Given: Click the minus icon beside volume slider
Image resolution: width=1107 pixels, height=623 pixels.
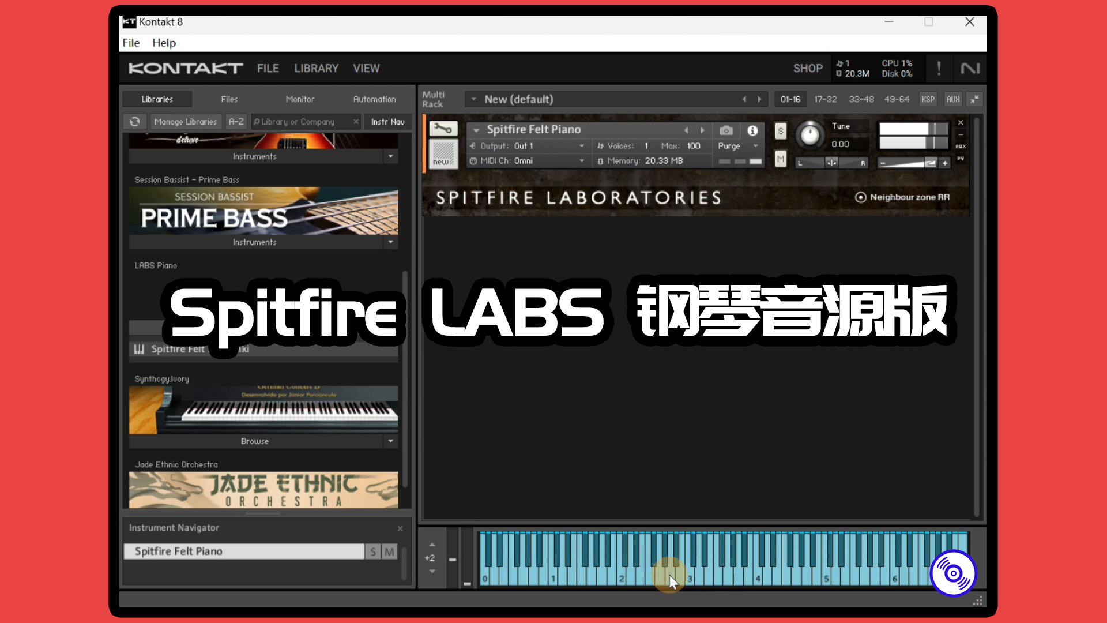Looking at the screenshot, I should pos(883,163).
